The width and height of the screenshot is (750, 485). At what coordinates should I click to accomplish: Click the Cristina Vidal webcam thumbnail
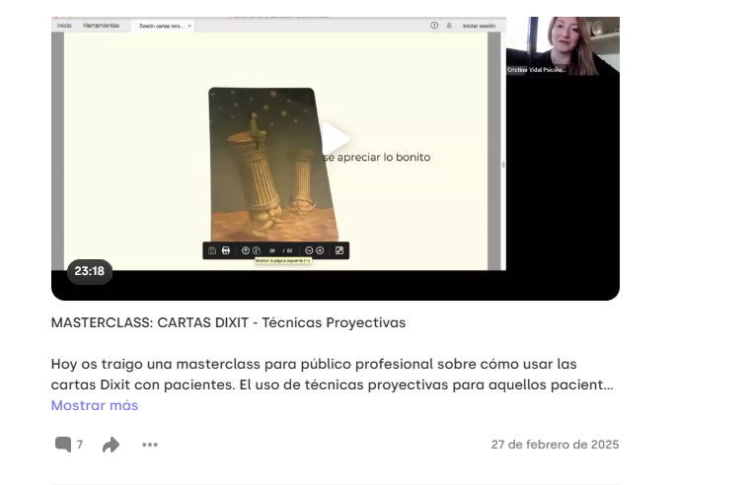(562, 46)
